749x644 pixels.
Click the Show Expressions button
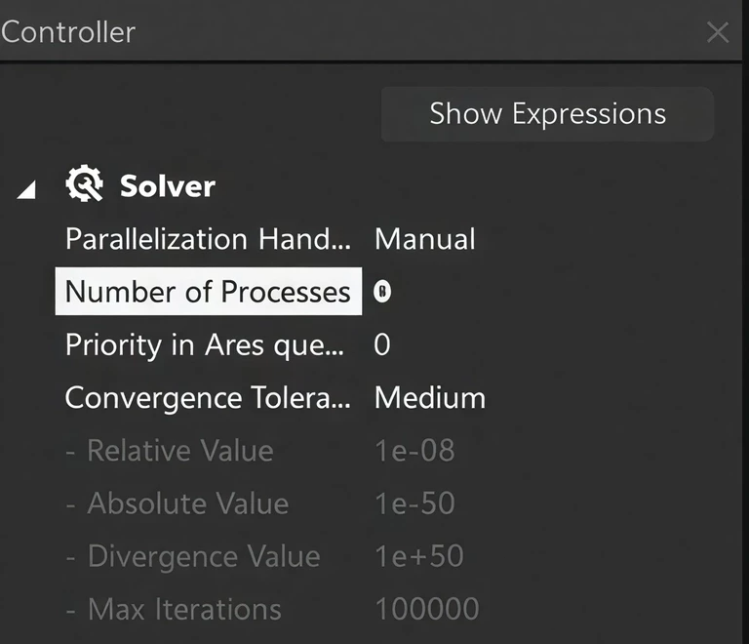(x=547, y=114)
